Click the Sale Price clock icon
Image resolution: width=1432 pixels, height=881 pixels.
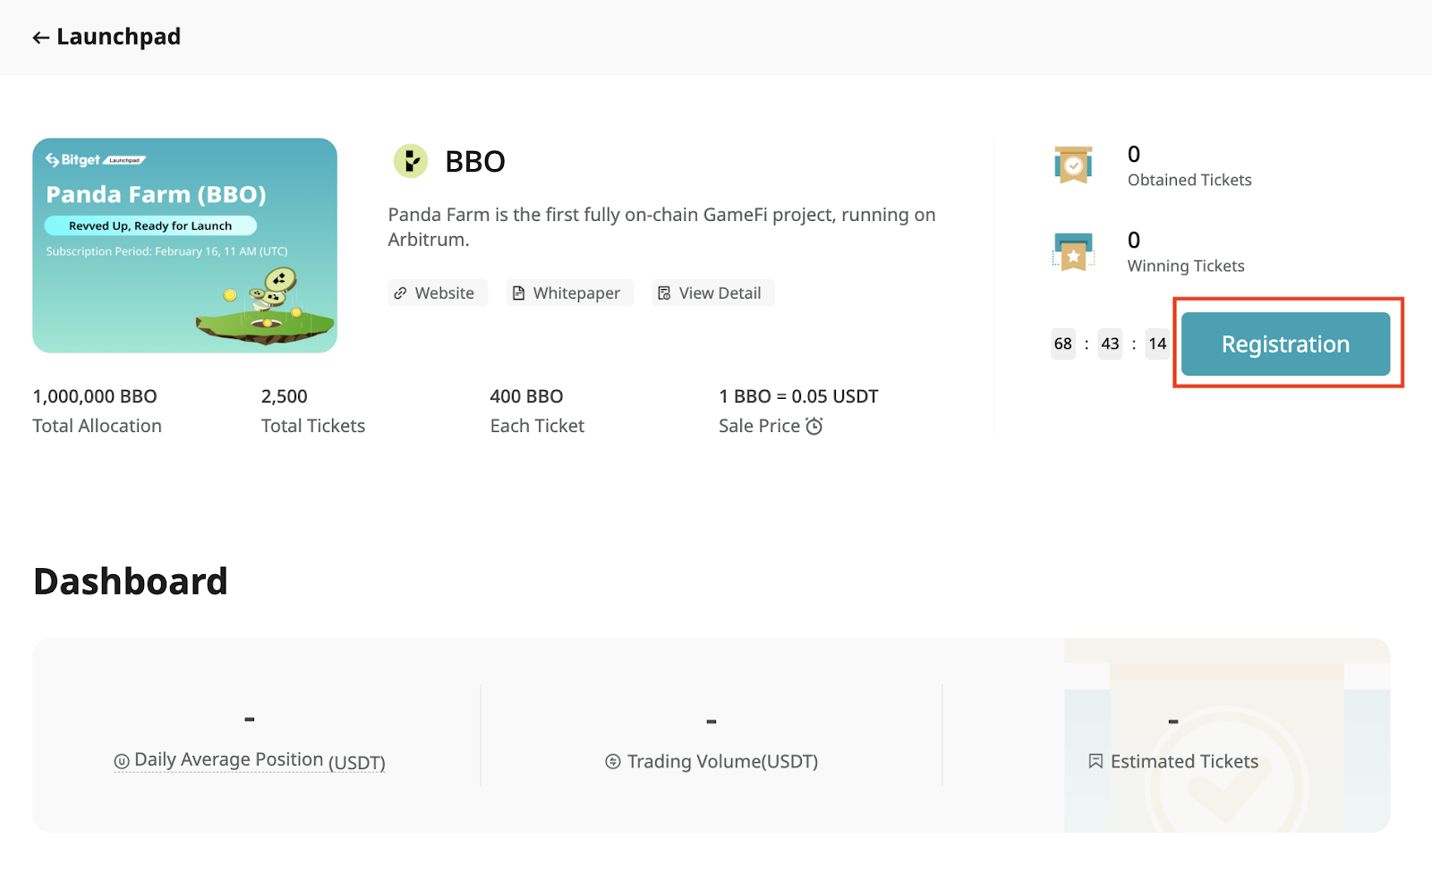click(814, 426)
